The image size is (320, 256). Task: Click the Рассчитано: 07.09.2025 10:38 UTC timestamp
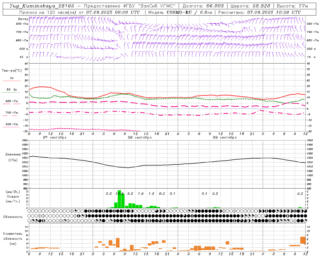(259, 12)
